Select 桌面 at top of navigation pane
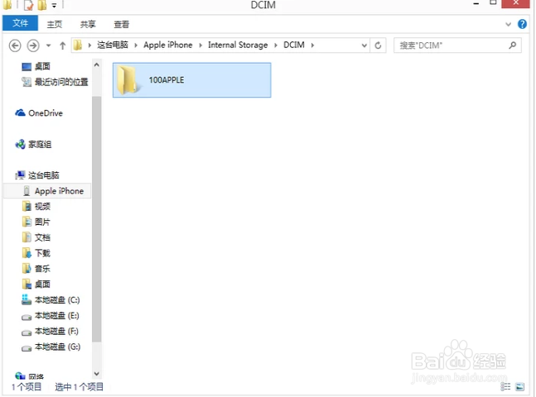Screen dimensions: 536x397 point(42,66)
